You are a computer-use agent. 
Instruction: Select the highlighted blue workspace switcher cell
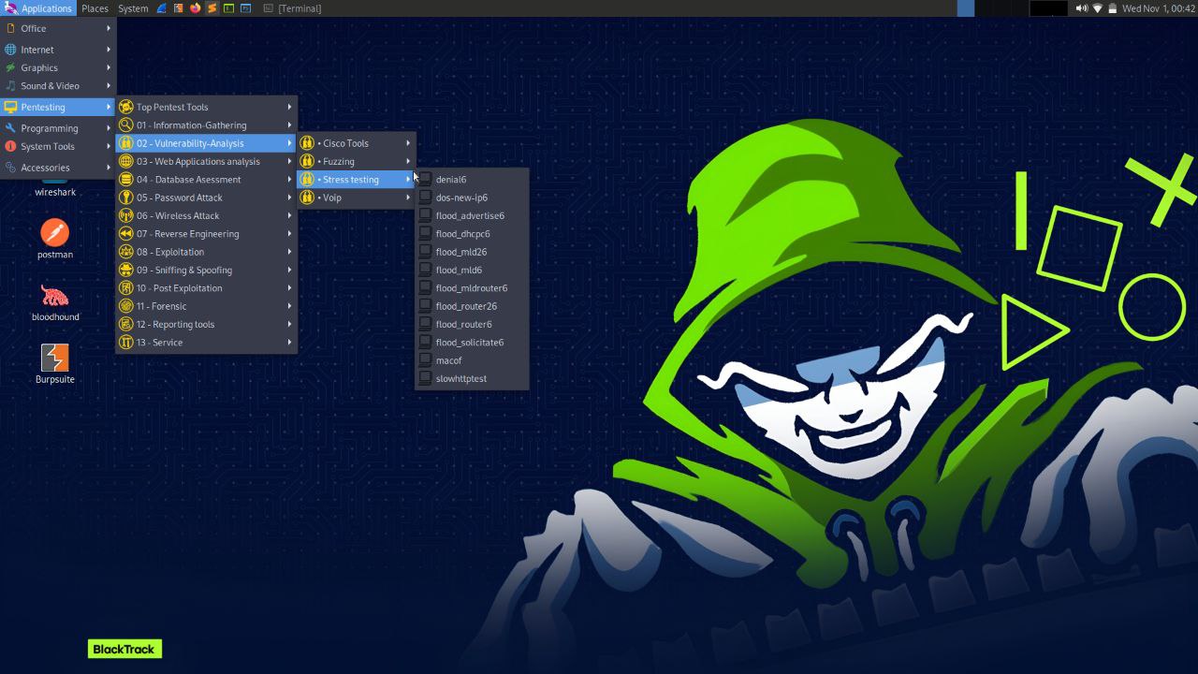965,8
